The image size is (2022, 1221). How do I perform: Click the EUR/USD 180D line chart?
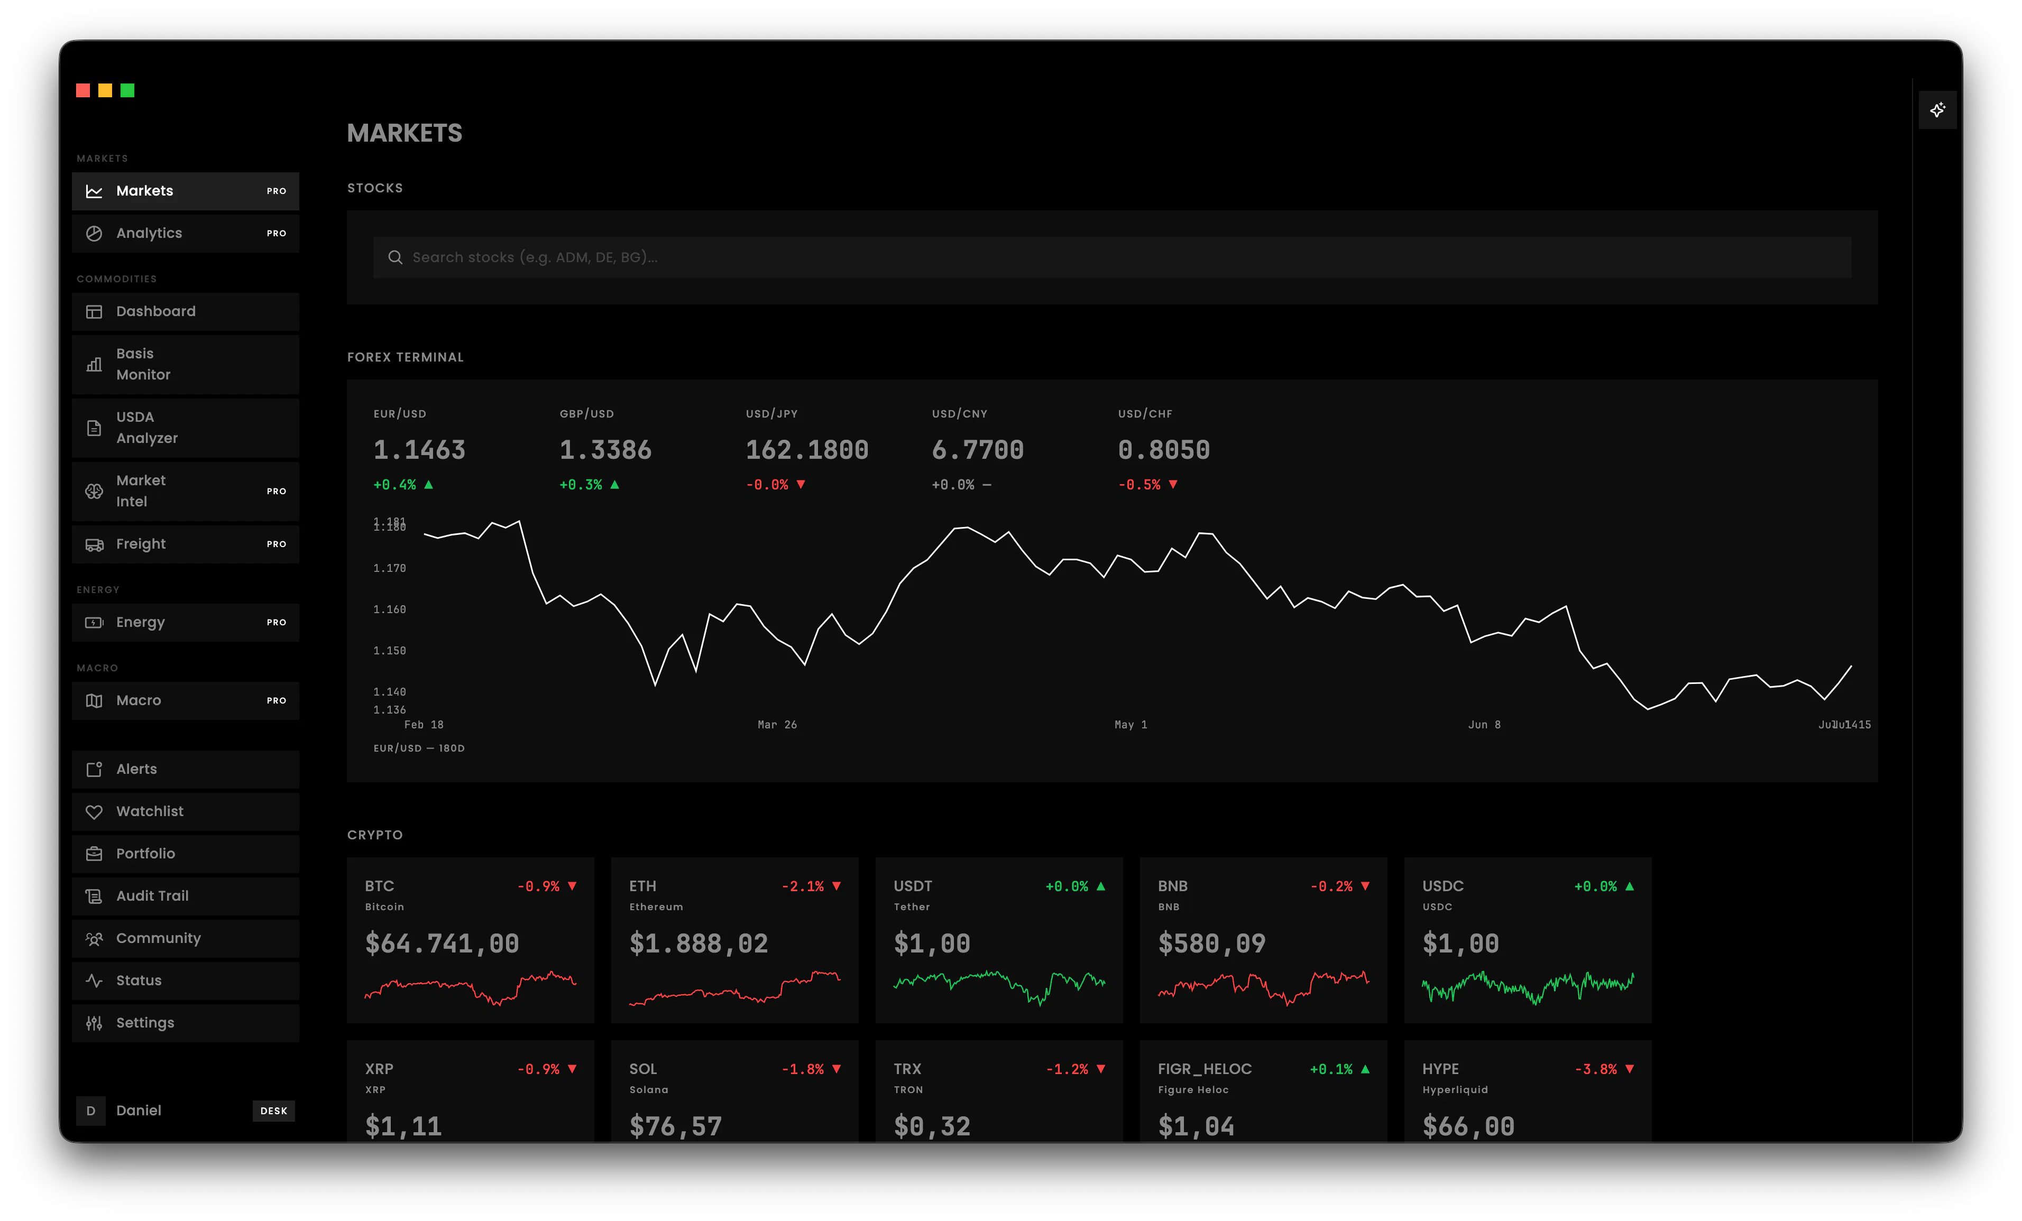[x=1137, y=615]
